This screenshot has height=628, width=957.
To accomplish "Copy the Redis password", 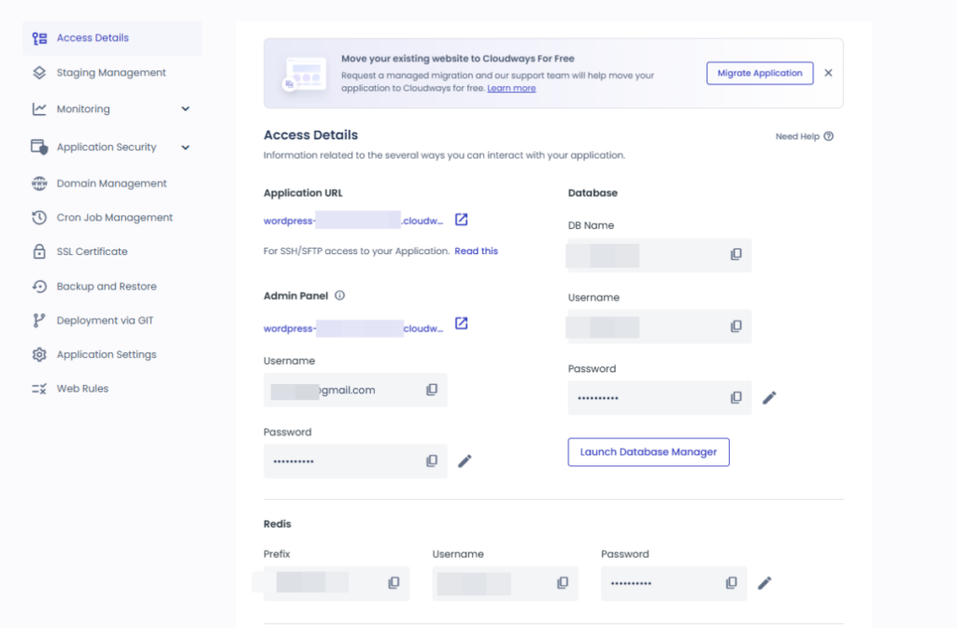I will pos(731,583).
